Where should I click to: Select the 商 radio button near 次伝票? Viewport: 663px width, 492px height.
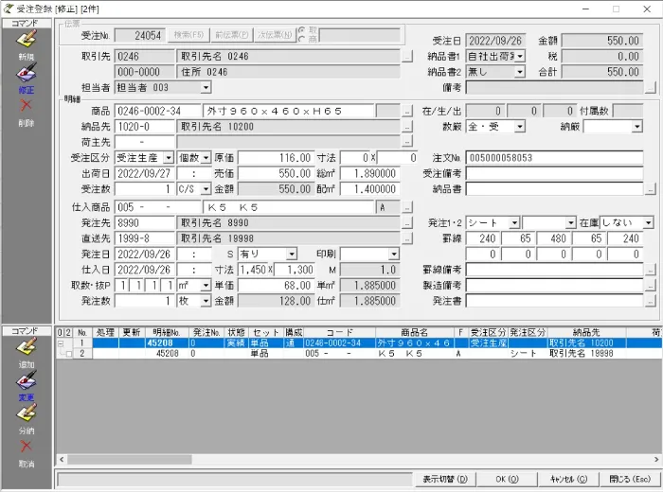[302, 40]
